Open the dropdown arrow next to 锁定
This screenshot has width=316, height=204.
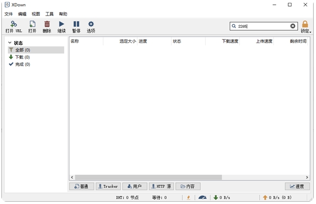click(311, 32)
